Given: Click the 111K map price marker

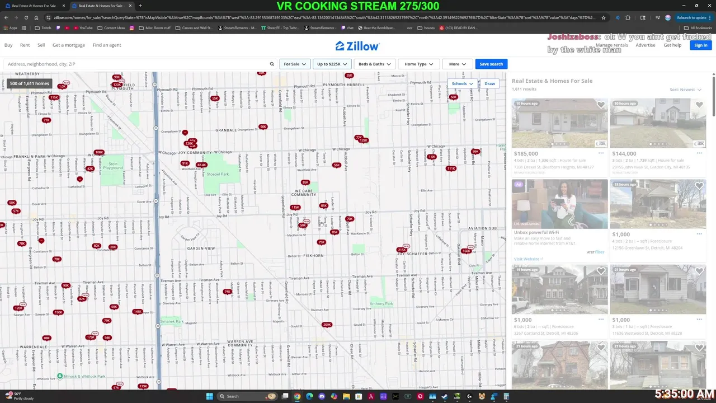Looking at the screenshot, I should point(451,168).
